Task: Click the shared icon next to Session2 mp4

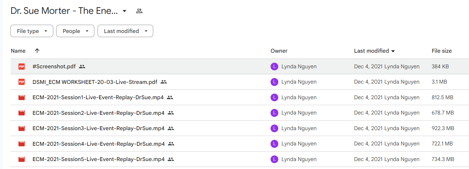Action: [171, 113]
